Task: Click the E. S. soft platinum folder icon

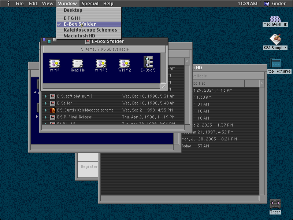Action: point(53,96)
